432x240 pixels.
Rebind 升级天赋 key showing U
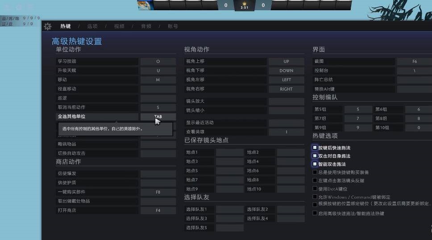(158, 70)
